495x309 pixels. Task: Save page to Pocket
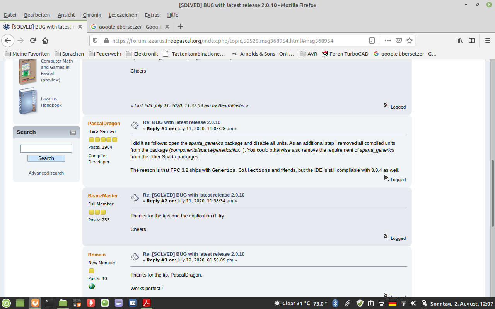point(399,41)
